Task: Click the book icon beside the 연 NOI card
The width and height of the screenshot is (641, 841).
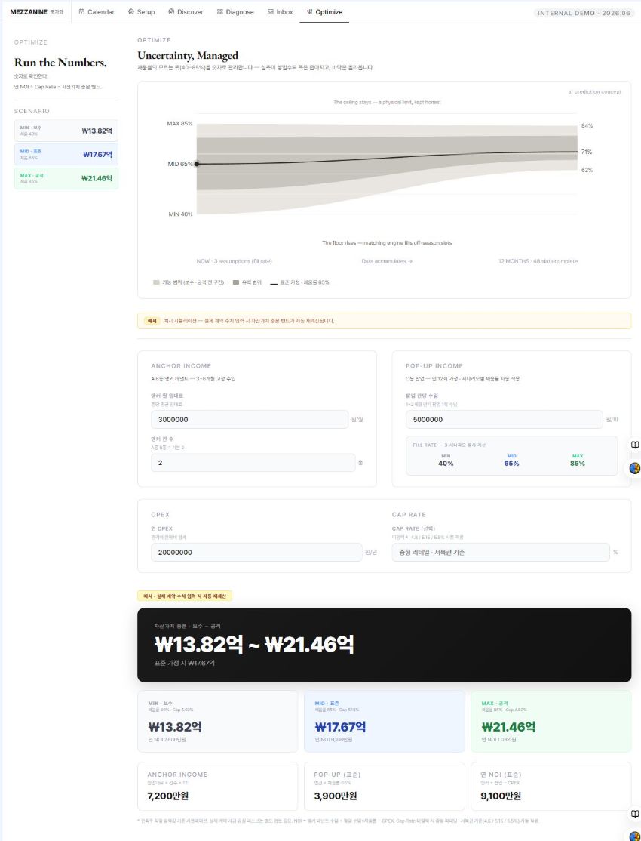Action: tap(634, 814)
